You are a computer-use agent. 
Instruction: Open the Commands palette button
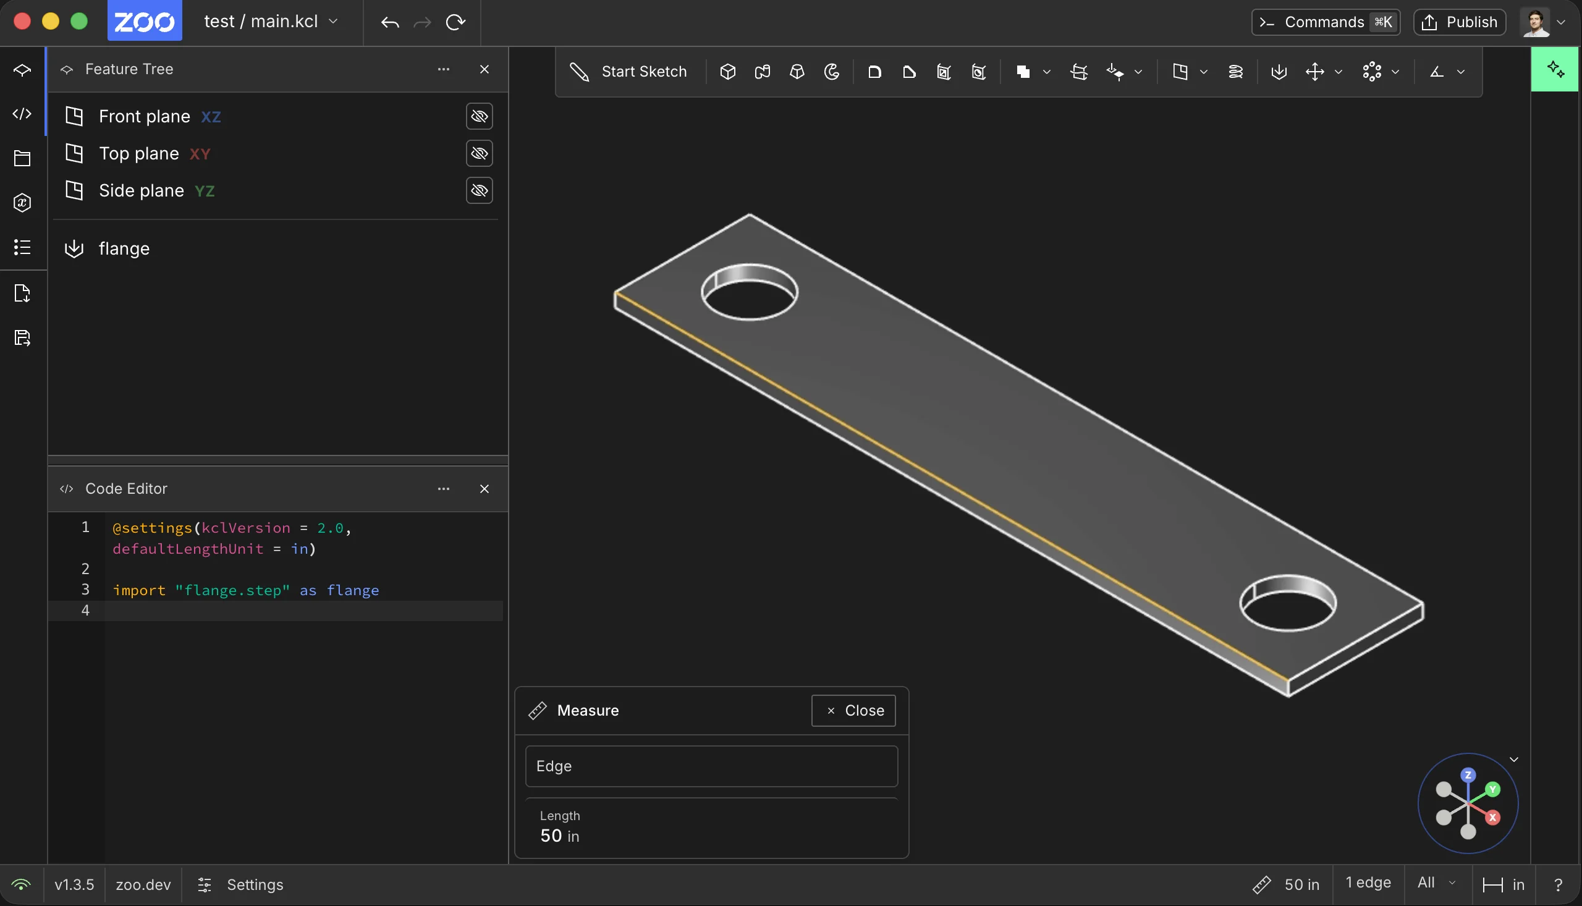1326,22
